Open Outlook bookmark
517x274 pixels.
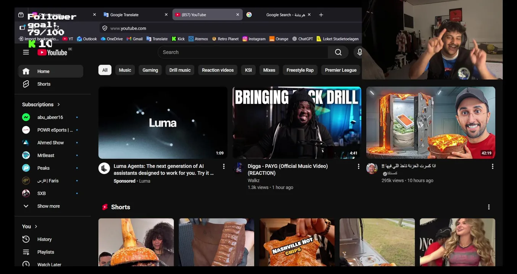87,39
